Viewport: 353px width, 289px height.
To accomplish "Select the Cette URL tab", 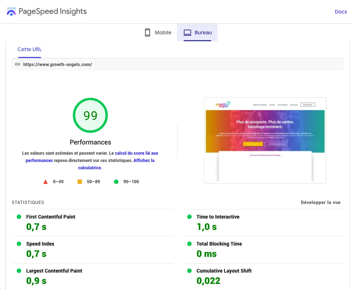I will 30,49.
